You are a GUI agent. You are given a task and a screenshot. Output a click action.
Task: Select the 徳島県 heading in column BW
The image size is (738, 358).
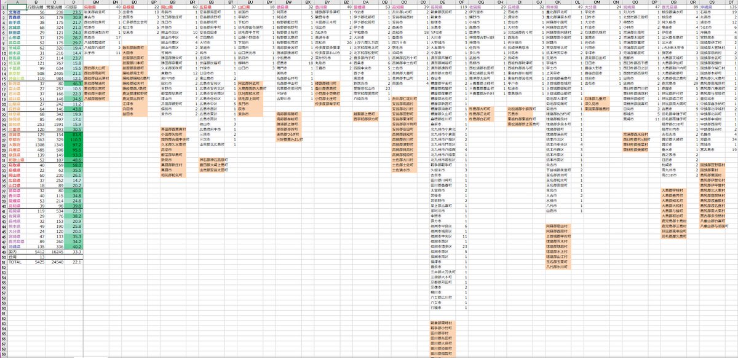click(x=289, y=7)
